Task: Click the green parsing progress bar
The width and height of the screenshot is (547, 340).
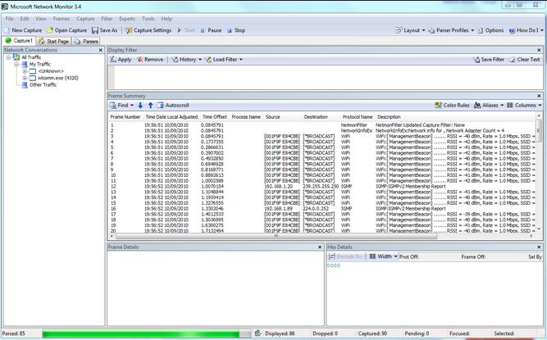Action: coord(147,333)
